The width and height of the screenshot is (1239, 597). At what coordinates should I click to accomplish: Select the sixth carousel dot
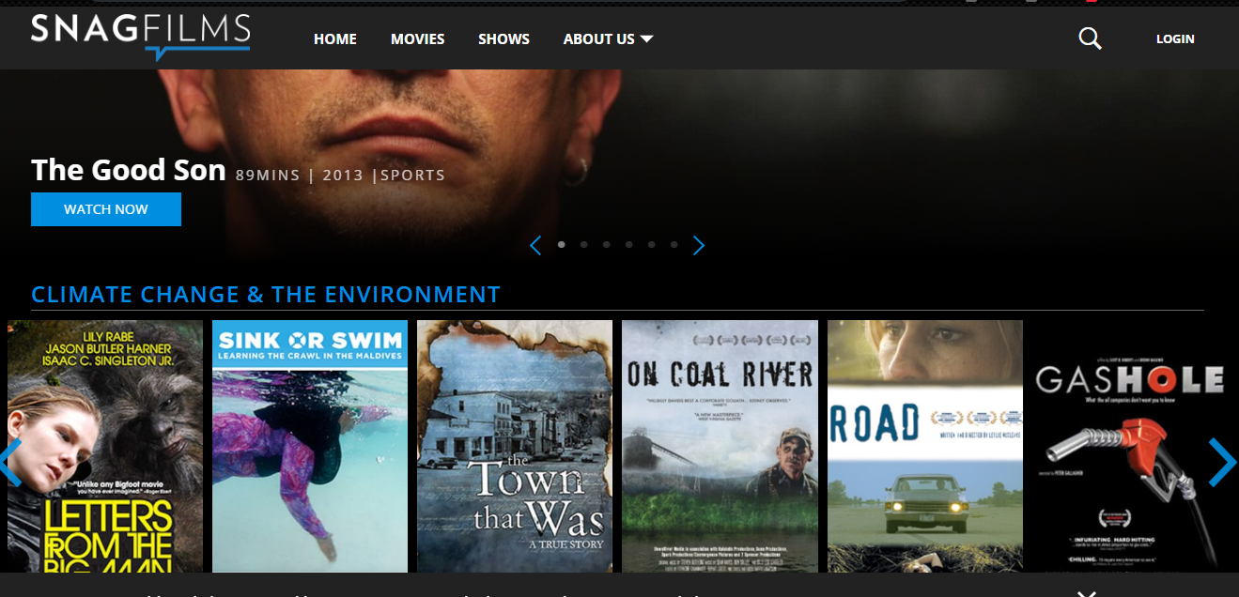[x=674, y=244]
